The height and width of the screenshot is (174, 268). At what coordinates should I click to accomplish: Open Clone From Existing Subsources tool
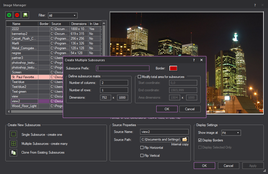[x=13, y=152]
